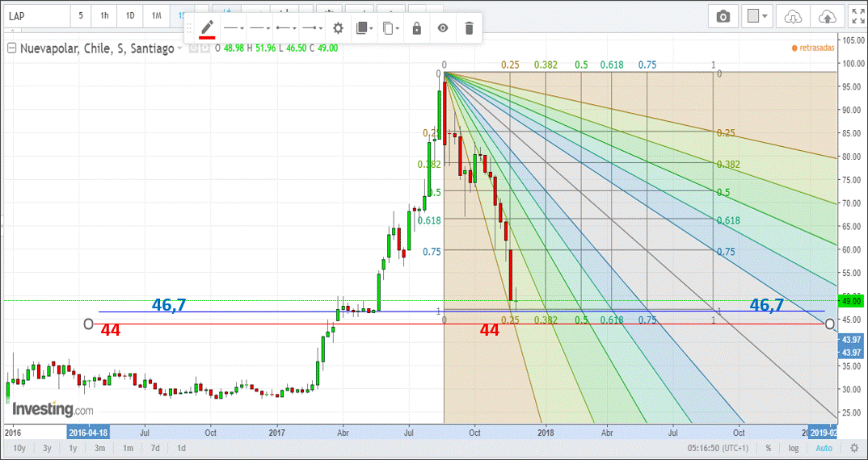The image size is (868, 460).
Task: Set the 7d time range
Action: click(155, 449)
